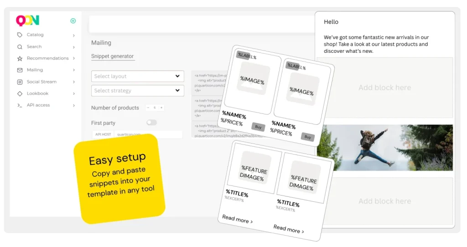Expand the Social Stream chevron arrow

[73, 82]
